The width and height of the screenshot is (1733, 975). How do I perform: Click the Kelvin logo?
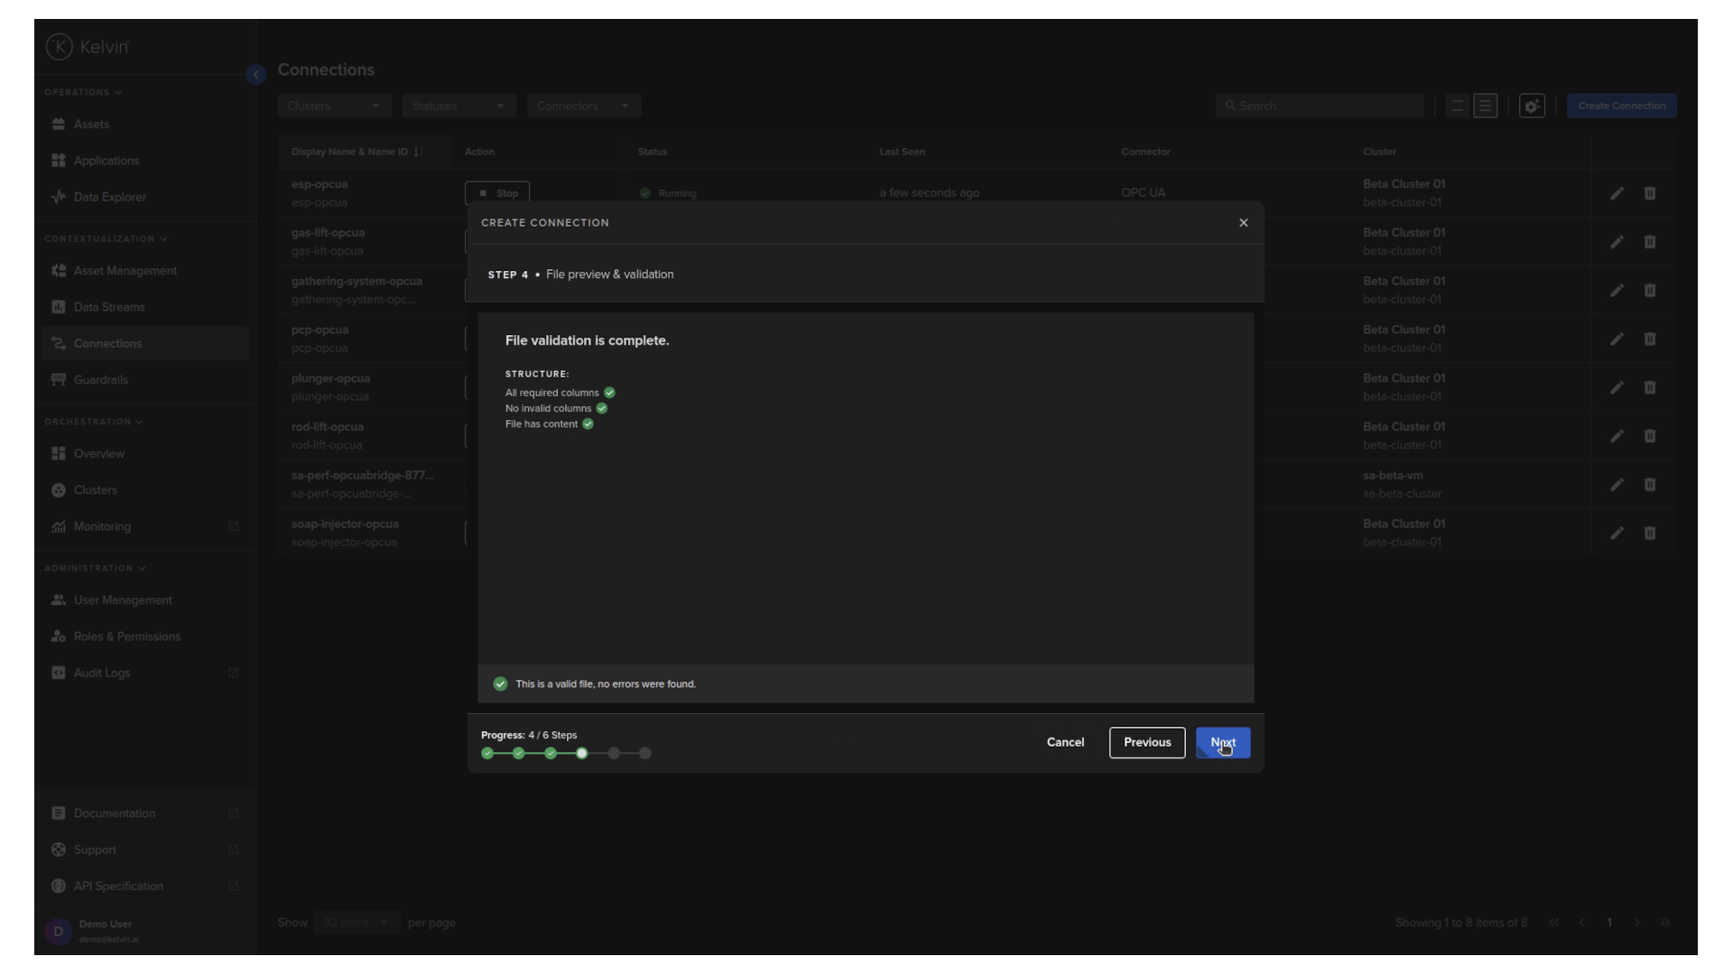click(x=88, y=47)
